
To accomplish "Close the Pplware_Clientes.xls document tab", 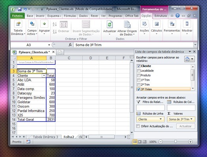I will [x=53, y=52].
